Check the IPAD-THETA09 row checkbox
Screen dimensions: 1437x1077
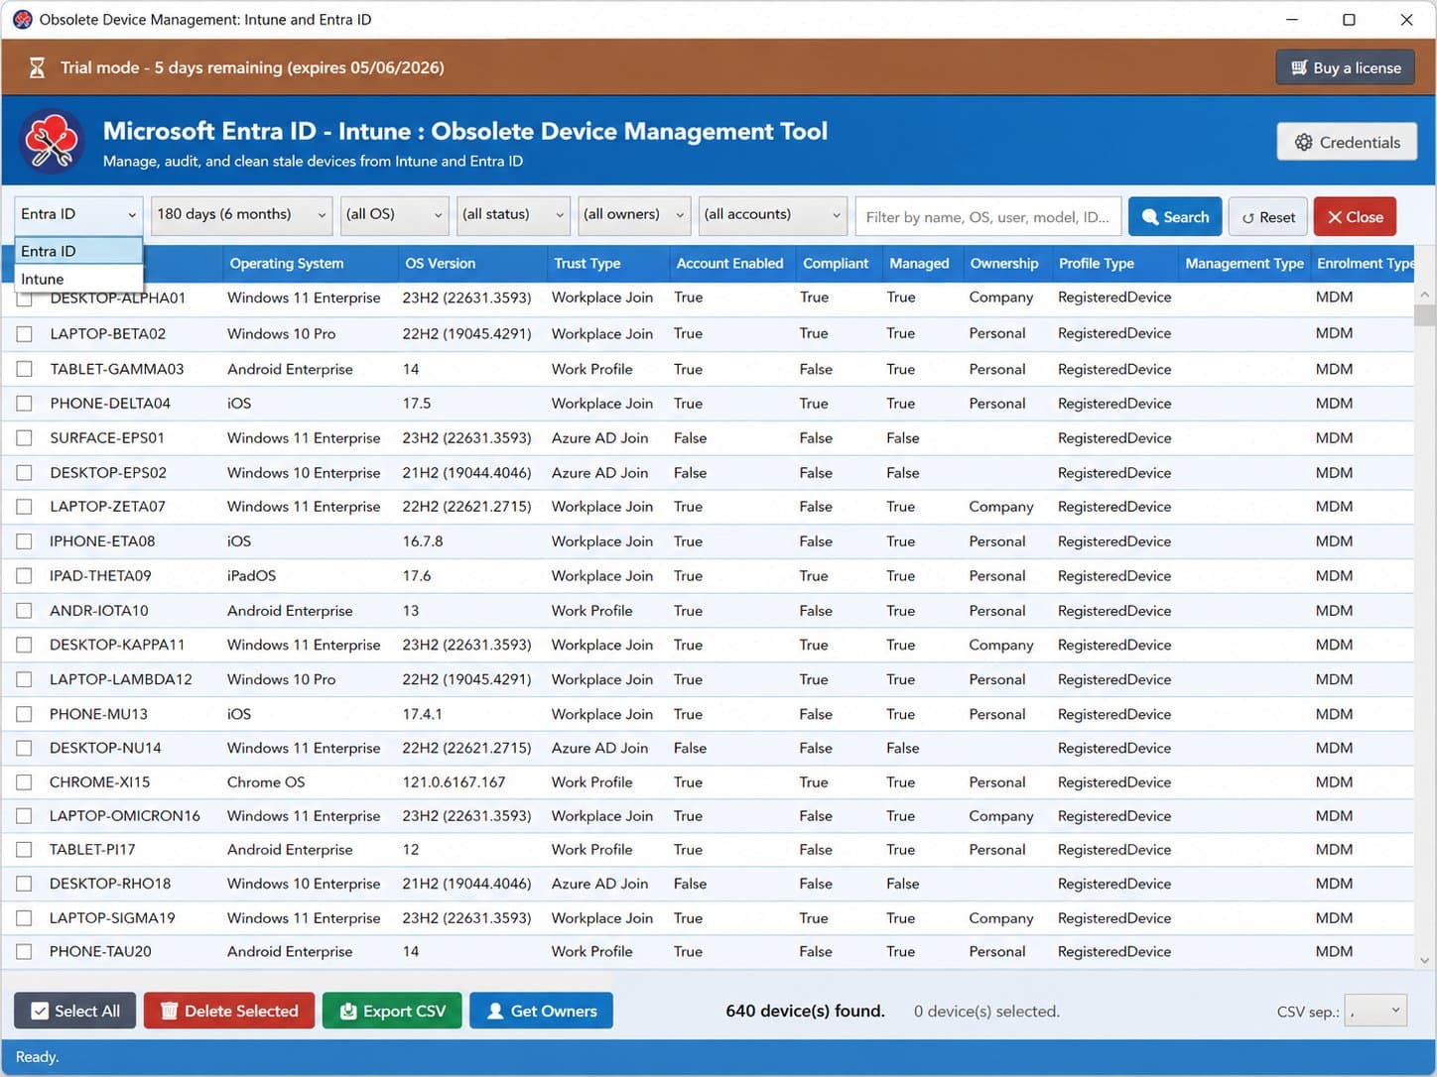tap(25, 576)
